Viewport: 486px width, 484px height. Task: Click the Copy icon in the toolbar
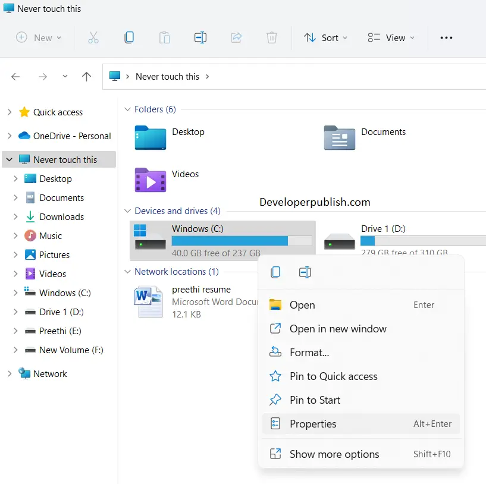[129, 37]
